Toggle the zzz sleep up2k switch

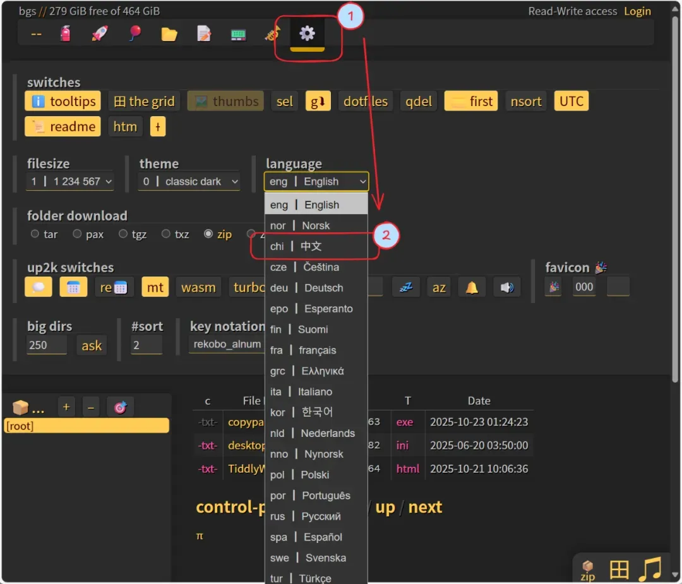point(406,287)
